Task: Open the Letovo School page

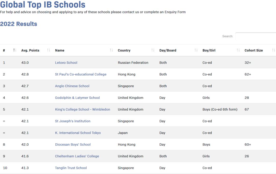Action: (66, 63)
